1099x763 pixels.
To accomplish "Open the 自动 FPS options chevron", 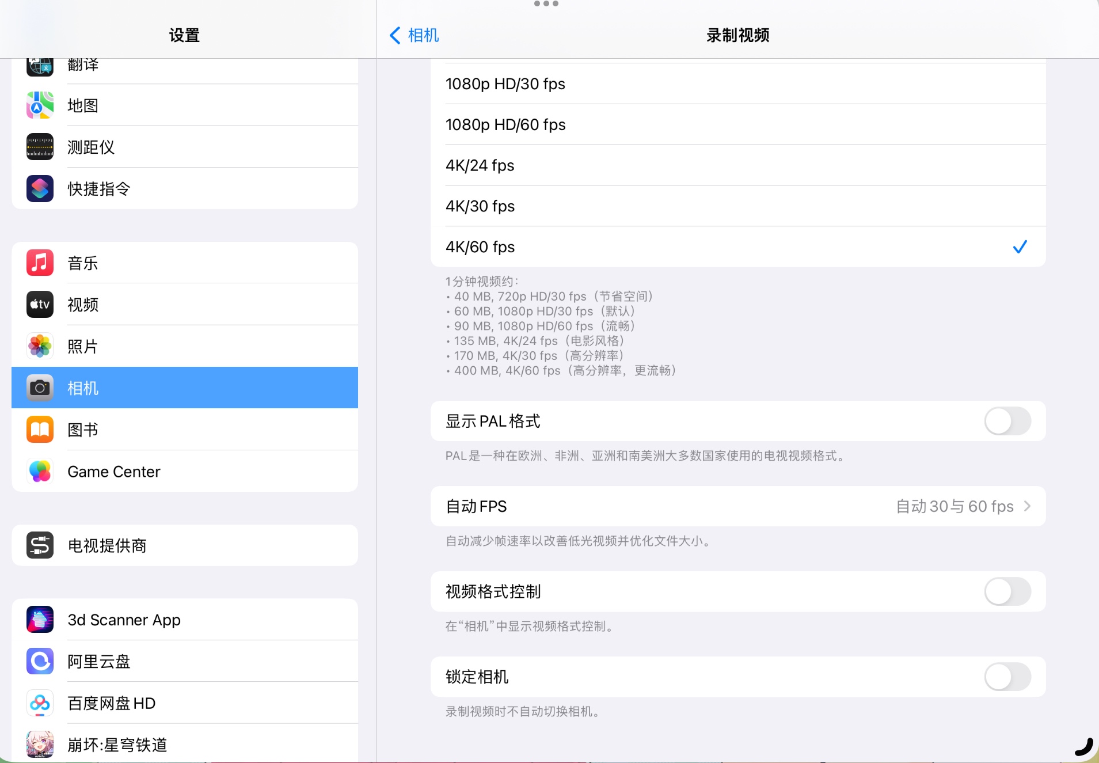I will coord(1027,507).
